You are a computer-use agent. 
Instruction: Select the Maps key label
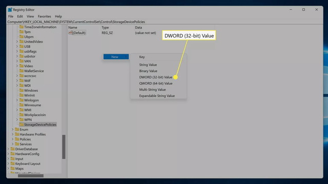[x=19, y=169]
